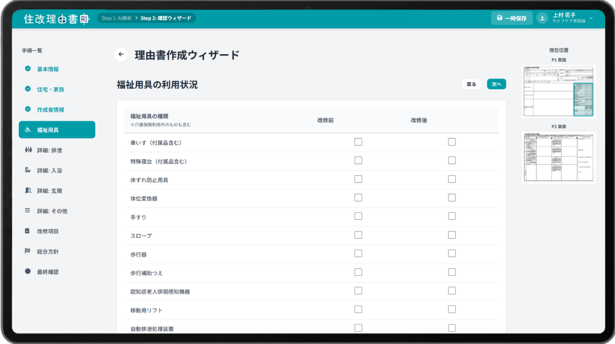Click the save icon in 一時保存 button
Screen dimensions: 615x344
(500, 18)
